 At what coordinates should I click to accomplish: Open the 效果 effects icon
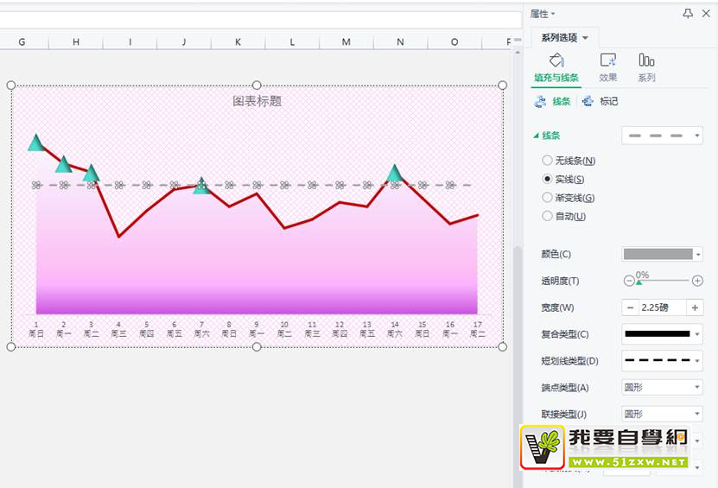(608, 61)
